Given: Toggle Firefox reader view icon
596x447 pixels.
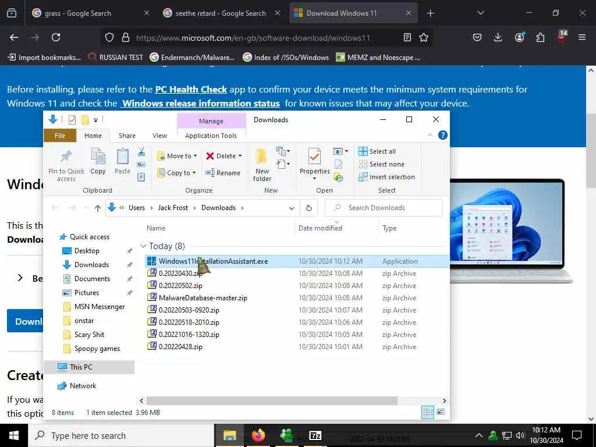Looking at the screenshot, I should (407, 37).
